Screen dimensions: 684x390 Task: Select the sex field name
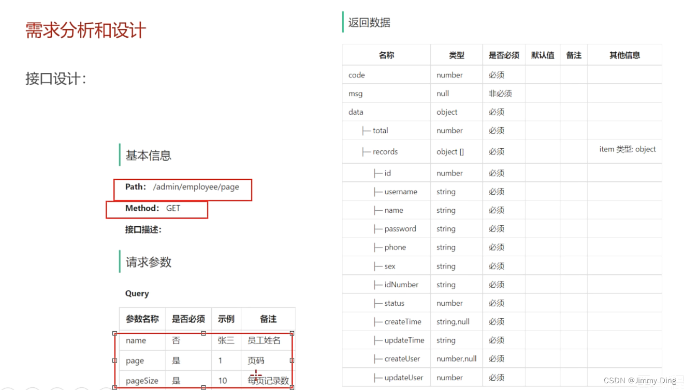click(x=390, y=267)
